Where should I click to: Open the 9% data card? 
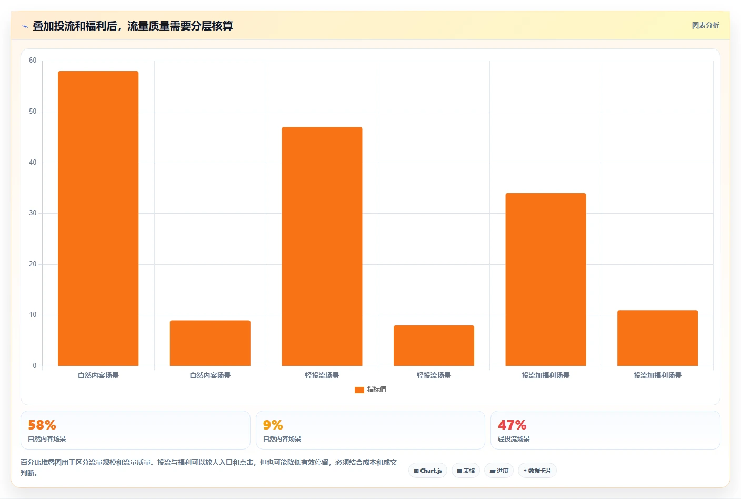click(x=370, y=430)
